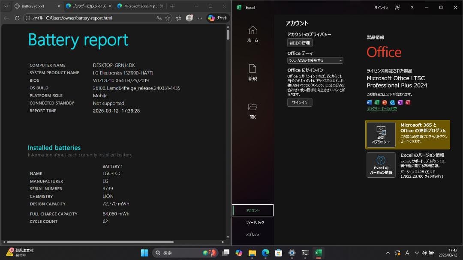Open the Windows Start menu
463x260 pixels.
(x=144, y=253)
